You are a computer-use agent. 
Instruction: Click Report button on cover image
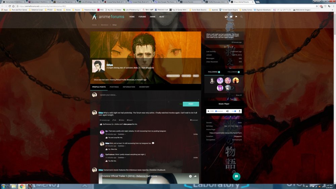click(x=196, y=76)
